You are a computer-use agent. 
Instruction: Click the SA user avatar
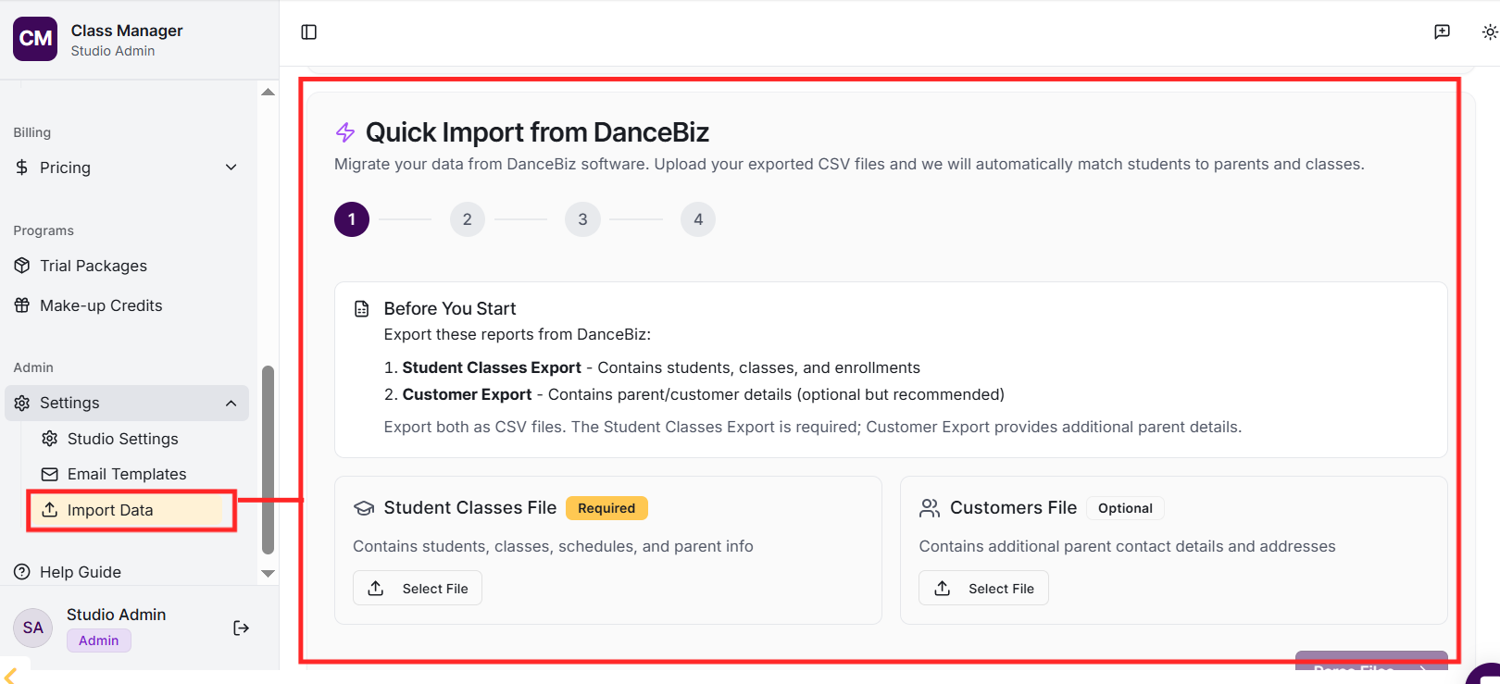33,628
